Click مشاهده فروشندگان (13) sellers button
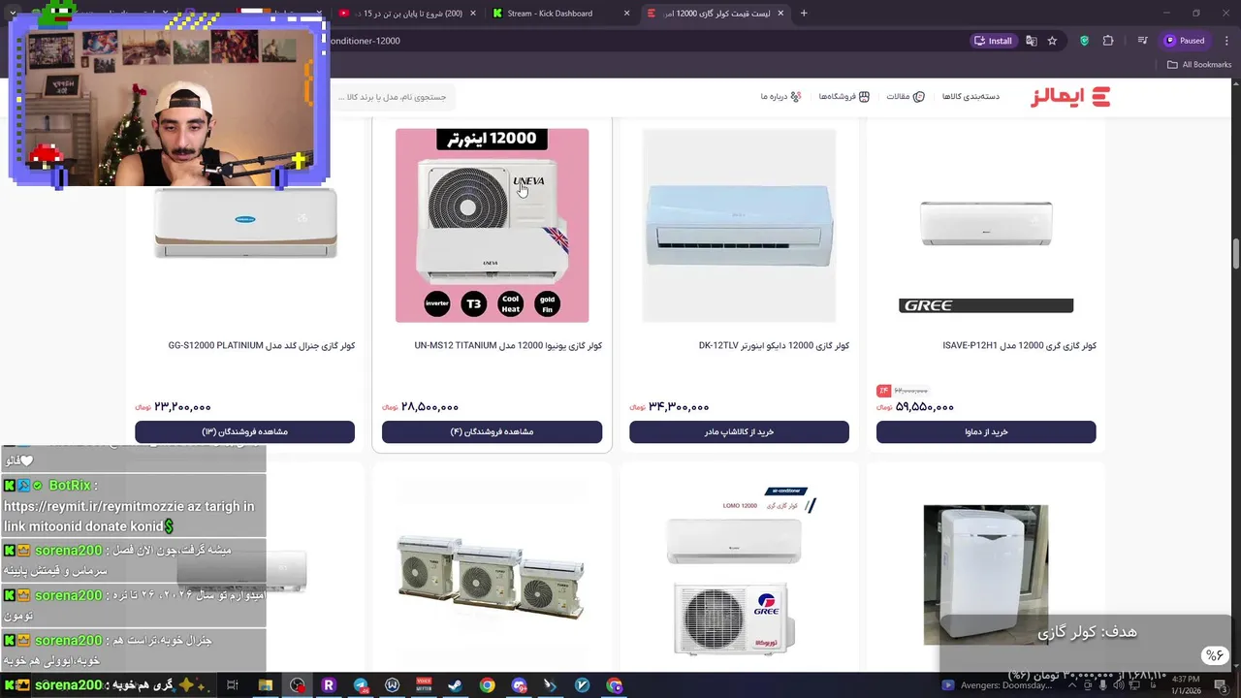 244,431
